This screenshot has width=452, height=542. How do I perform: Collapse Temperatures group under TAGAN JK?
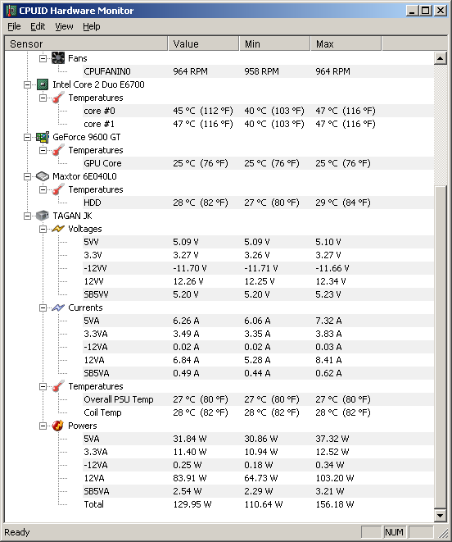click(43, 386)
